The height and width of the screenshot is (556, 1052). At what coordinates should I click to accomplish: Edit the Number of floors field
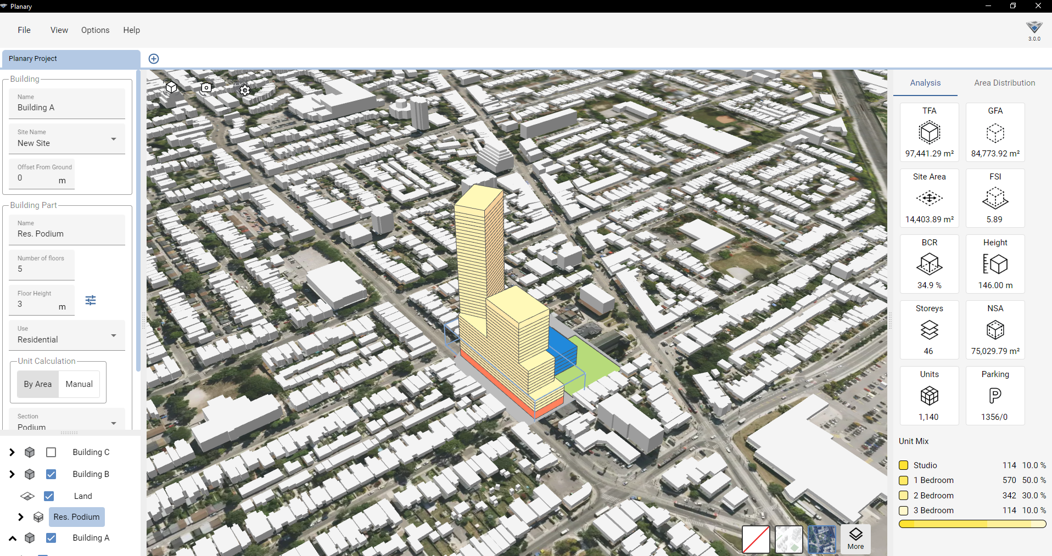point(42,265)
